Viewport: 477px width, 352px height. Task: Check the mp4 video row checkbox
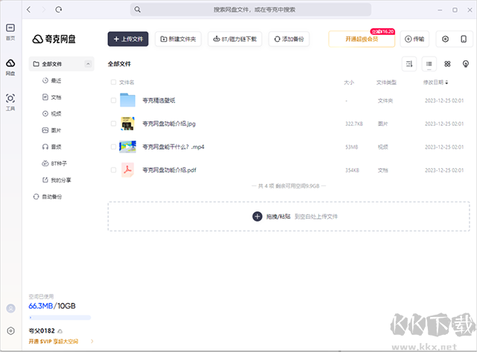click(x=113, y=147)
